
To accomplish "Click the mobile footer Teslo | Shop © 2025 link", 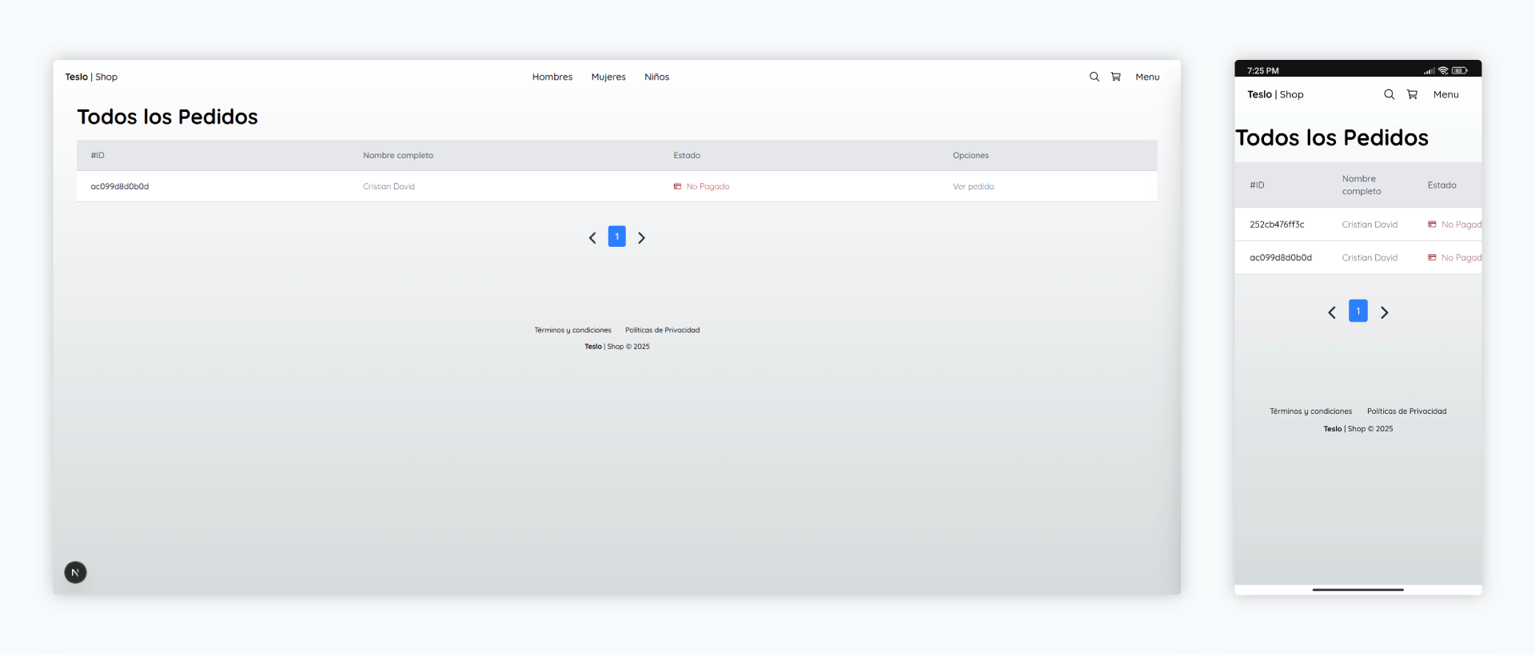I will 1358,429.
